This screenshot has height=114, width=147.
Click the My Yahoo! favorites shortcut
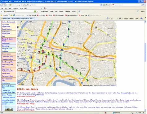pos(41,15)
